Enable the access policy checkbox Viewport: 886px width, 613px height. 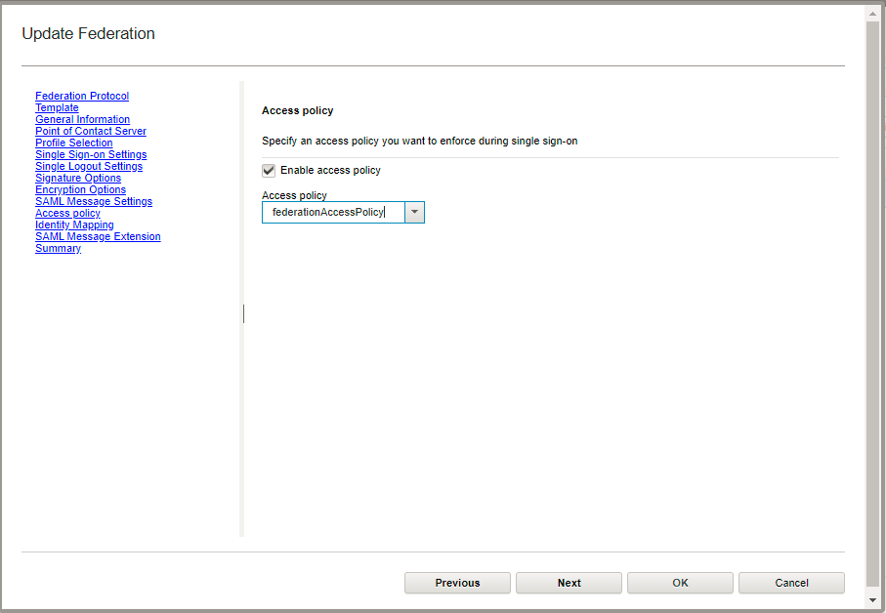(x=268, y=170)
